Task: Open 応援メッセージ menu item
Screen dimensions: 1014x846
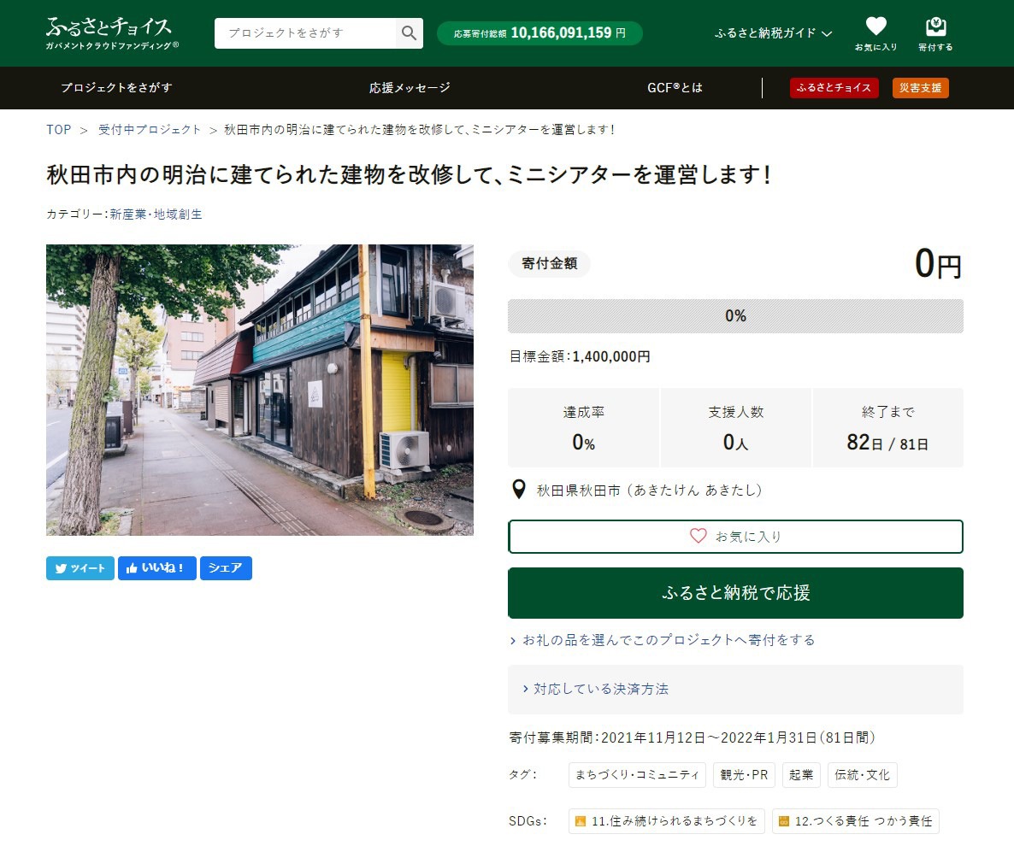Action: tap(410, 88)
